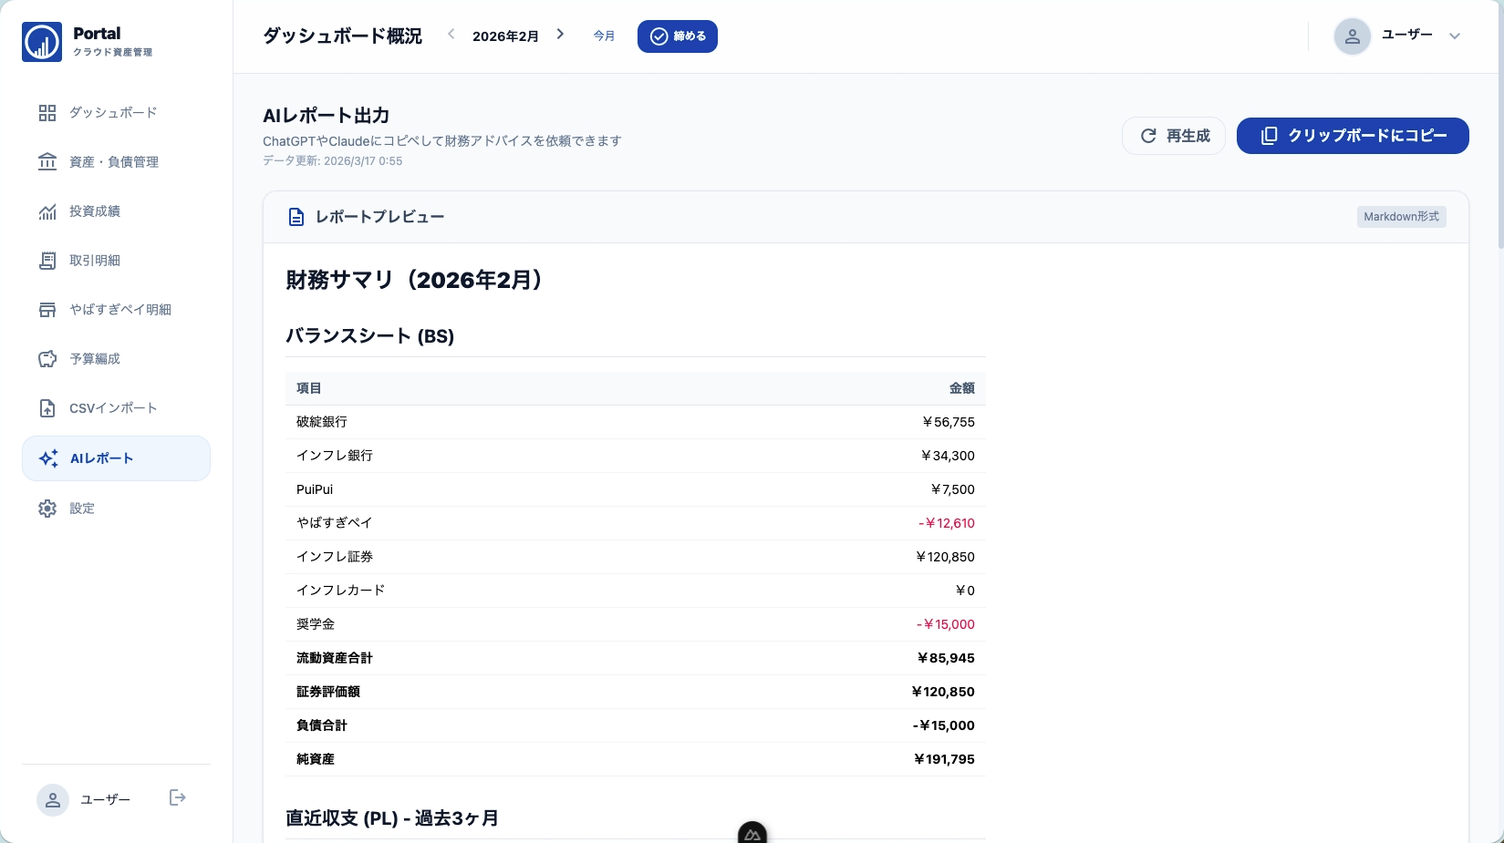Viewport: 1504px width, 843px height.
Task: Click the Portal logo icon
Action: point(42,42)
